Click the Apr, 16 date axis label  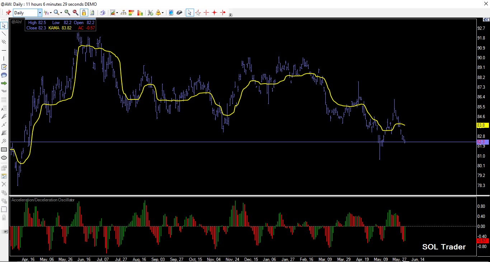[x=28, y=259]
